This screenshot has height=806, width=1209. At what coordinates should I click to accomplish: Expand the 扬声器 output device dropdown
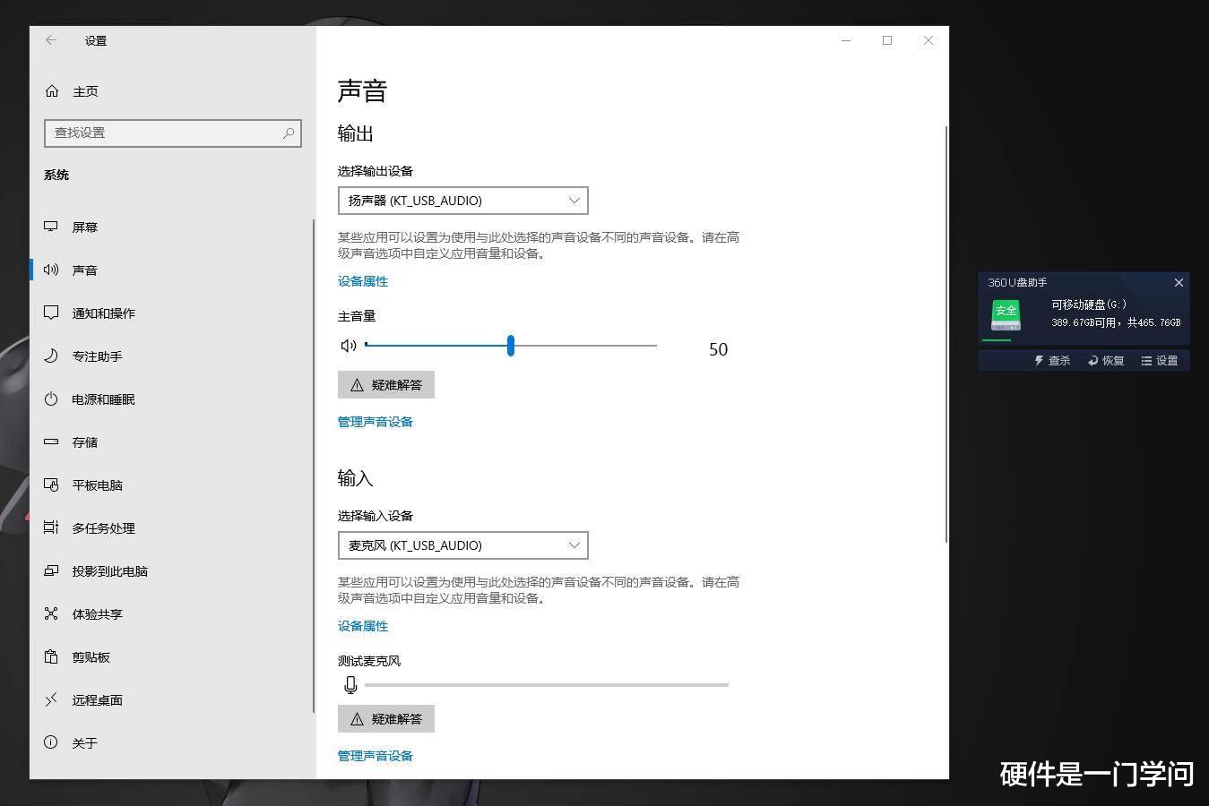click(x=462, y=201)
